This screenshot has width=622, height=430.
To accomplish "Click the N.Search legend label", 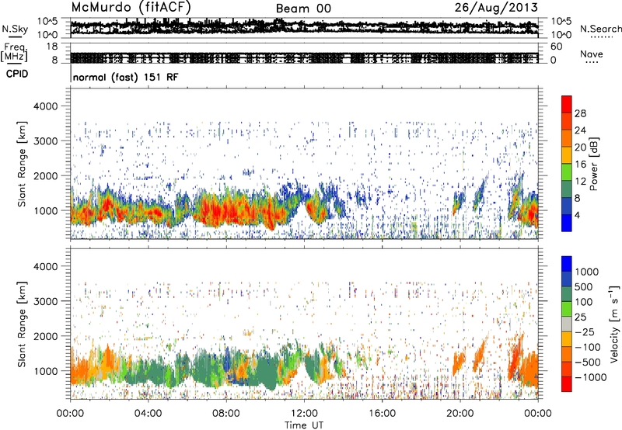I will [x=600, y=29].
